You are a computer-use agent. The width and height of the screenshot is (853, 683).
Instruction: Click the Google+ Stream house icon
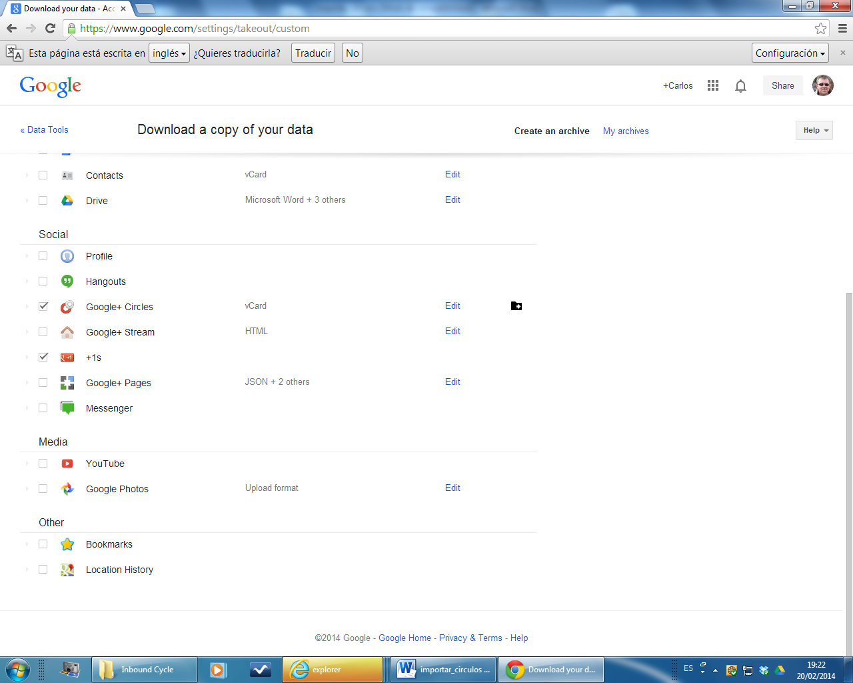[67, 332]
